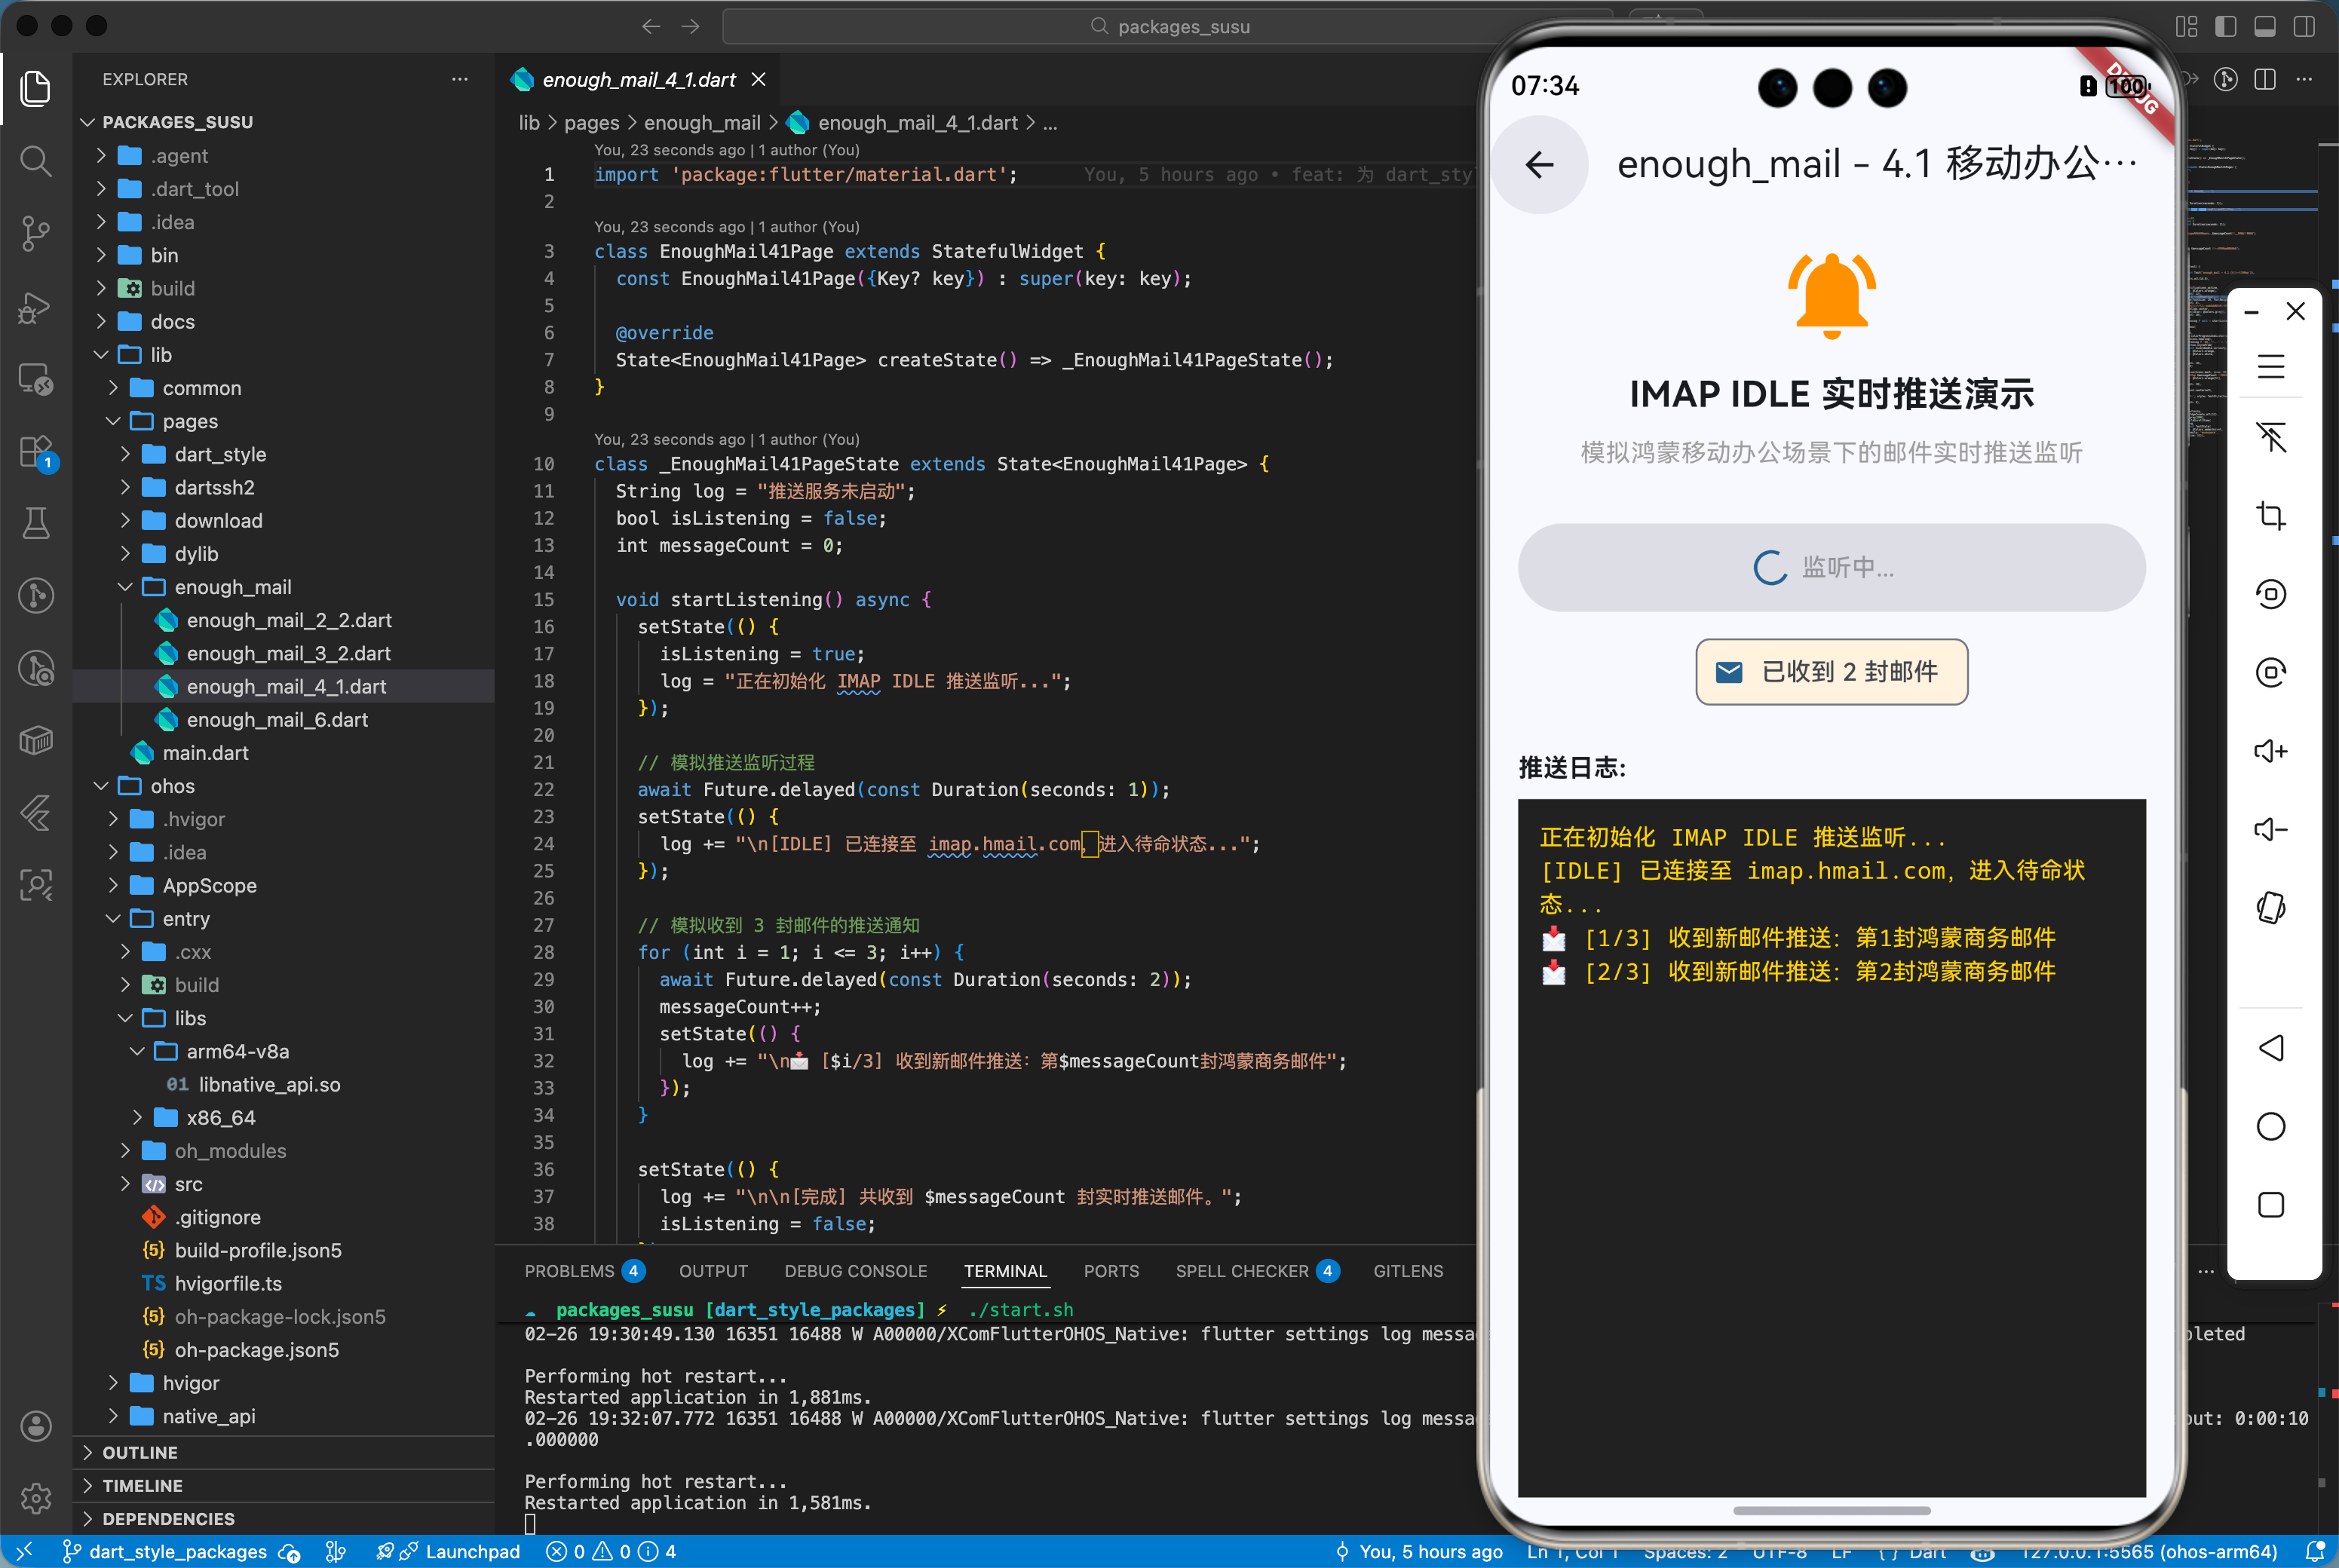Screen dimensions: 2339x1568
Task: Collapse the enough_mail folder
Action: coord(232,587)
